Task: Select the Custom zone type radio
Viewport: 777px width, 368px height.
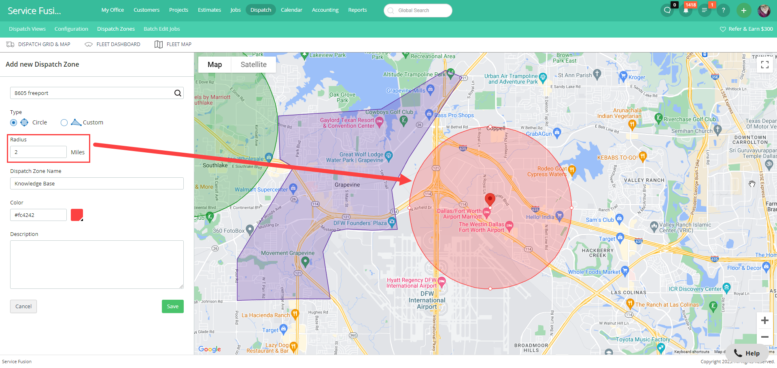Action: pyautogui.click(x=64, y=122)
